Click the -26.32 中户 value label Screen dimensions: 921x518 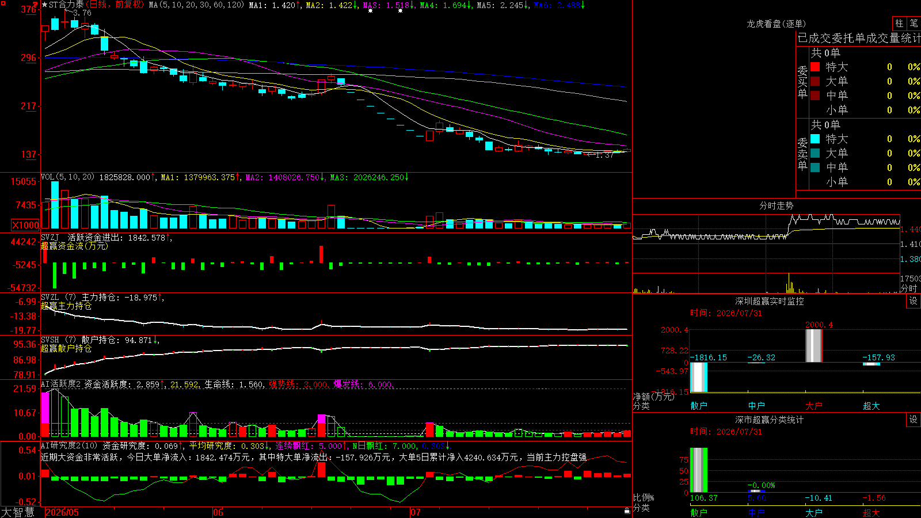[761, 357]
